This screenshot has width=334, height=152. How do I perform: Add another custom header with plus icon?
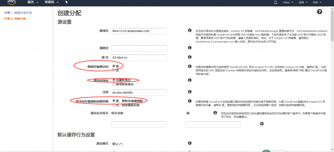[x=262, y=124]
